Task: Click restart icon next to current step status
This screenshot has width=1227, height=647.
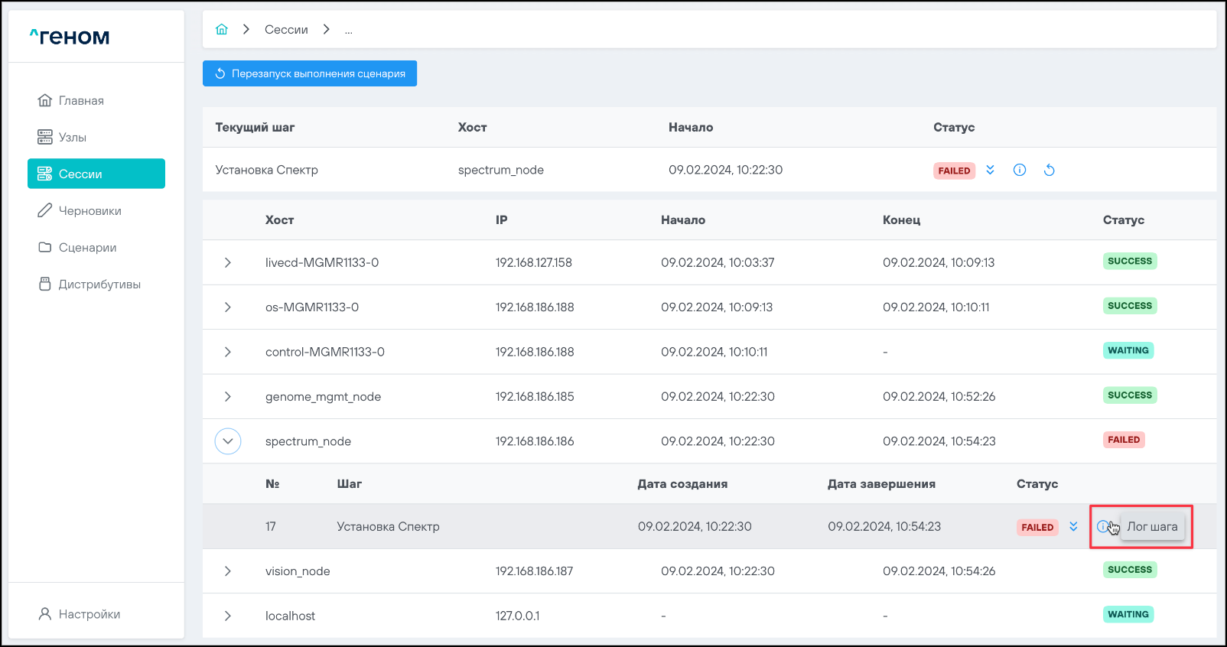Action: click(x=1049, y=170)
